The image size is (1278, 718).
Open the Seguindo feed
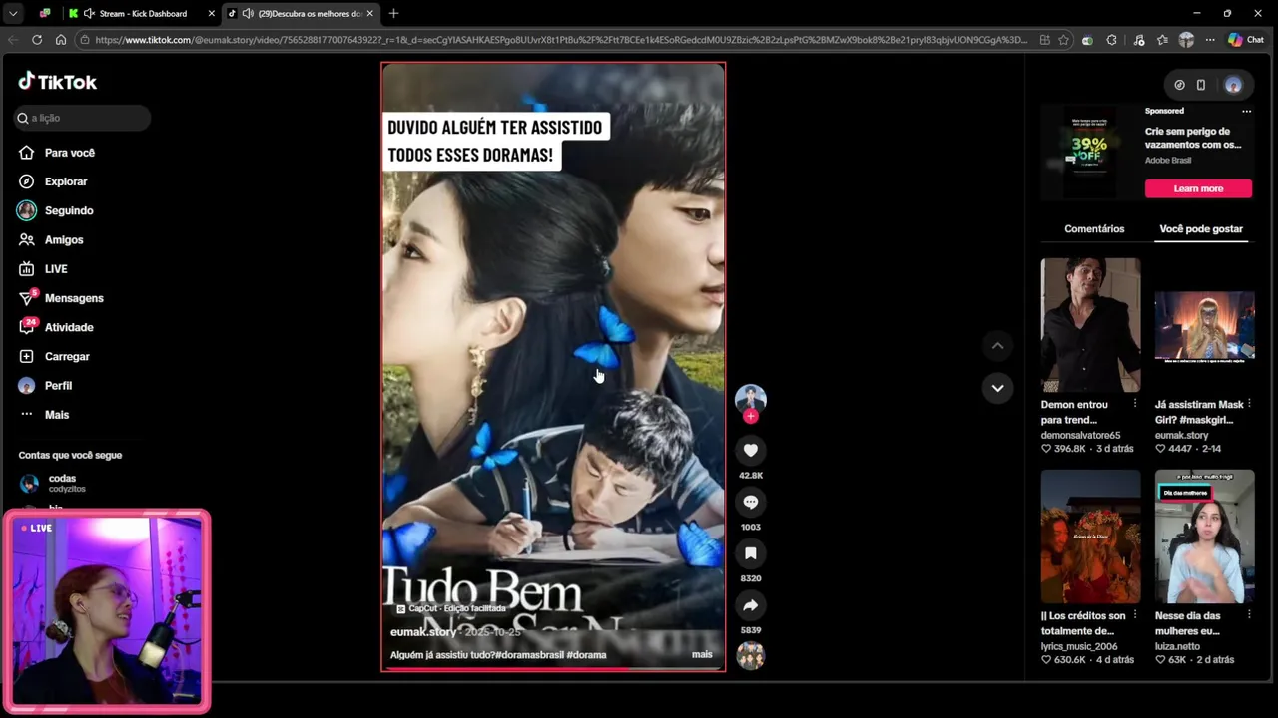click(x=56, y=210)
